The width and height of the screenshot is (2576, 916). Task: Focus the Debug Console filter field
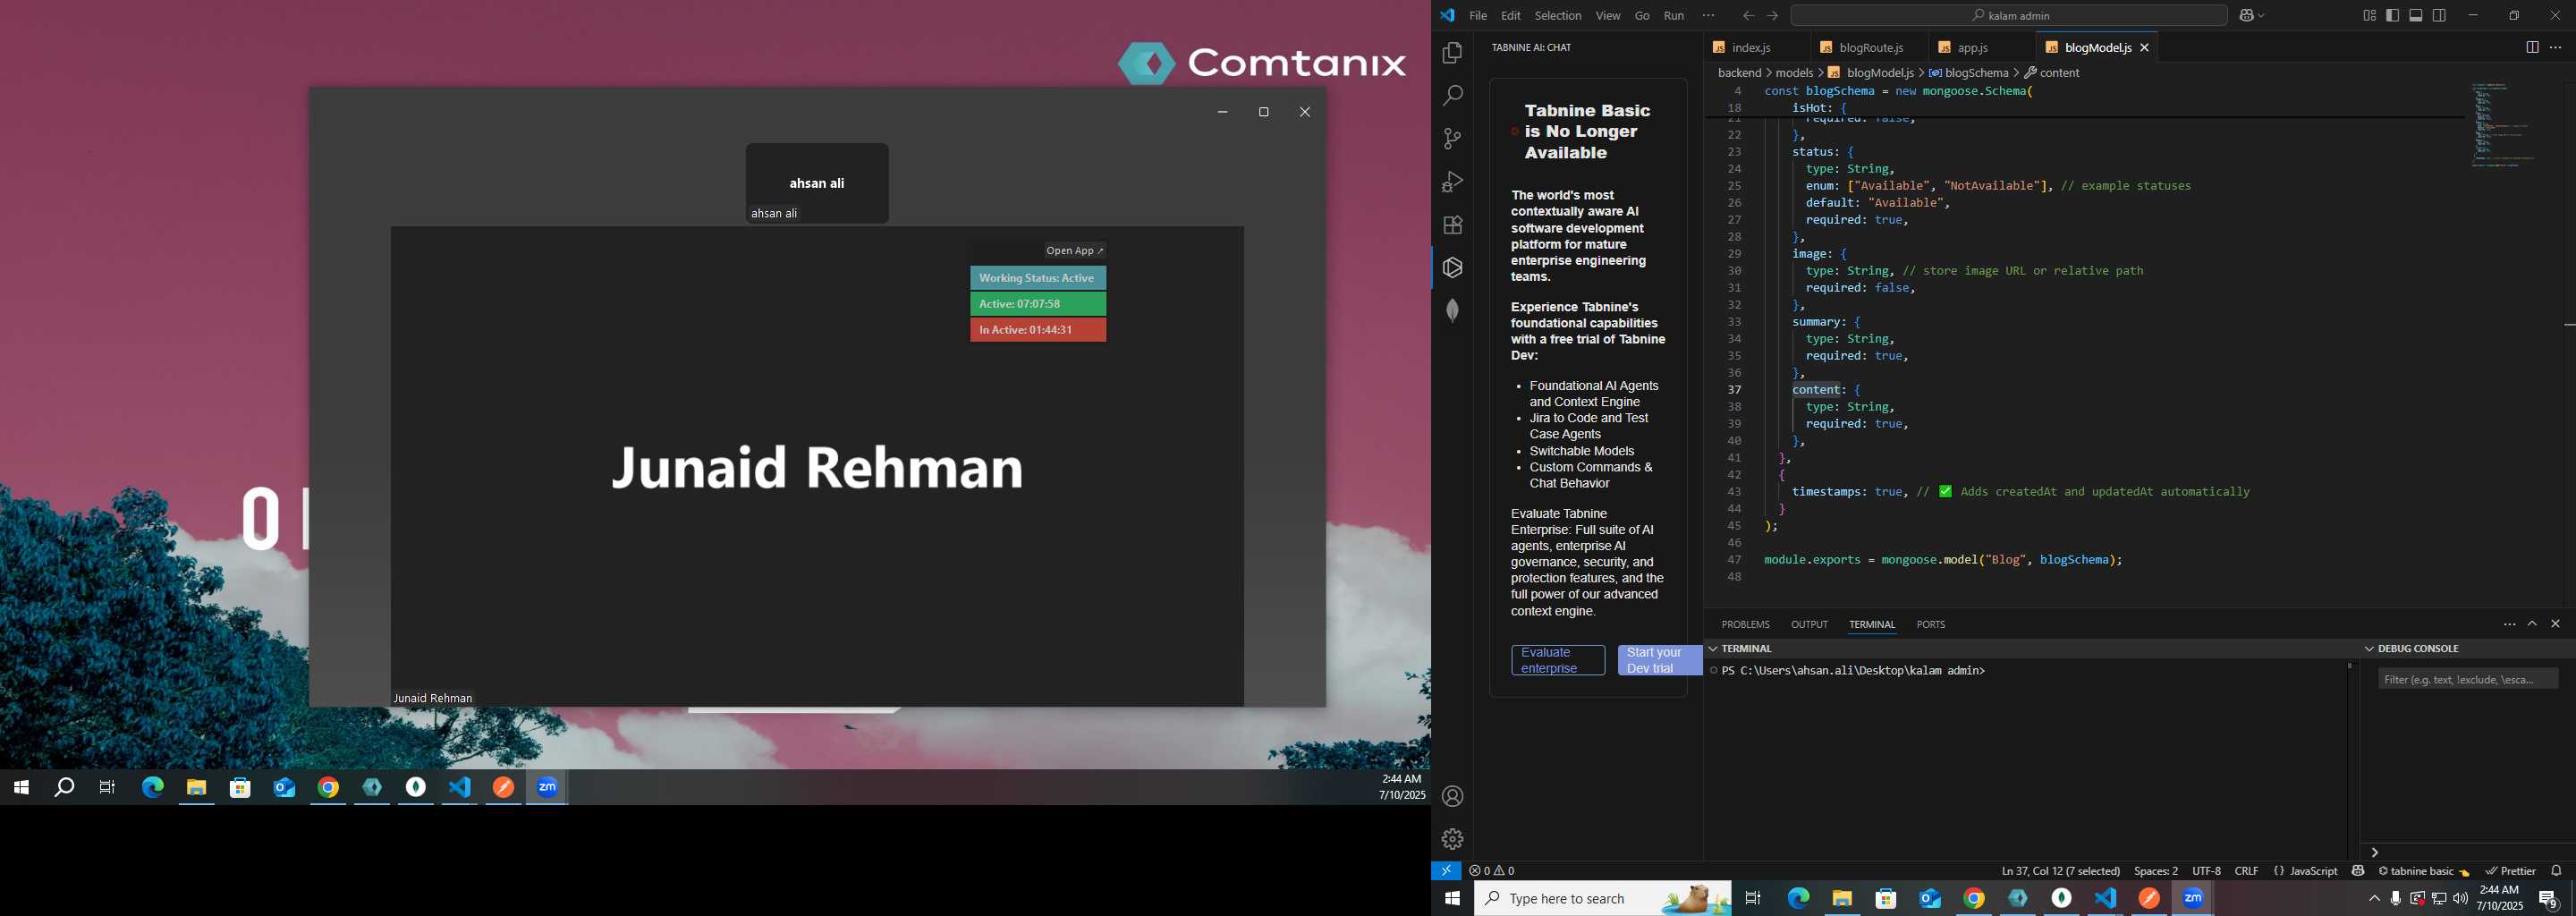point(2467,680)
